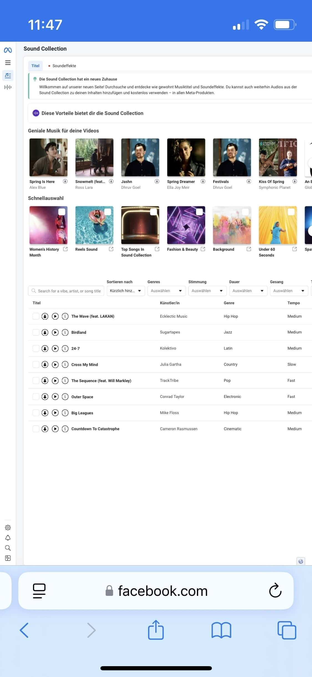Viewport: 312px width, 677px height.
Task: Tick the checkbox for Outer Space
Action: click(x=36, y=397)
